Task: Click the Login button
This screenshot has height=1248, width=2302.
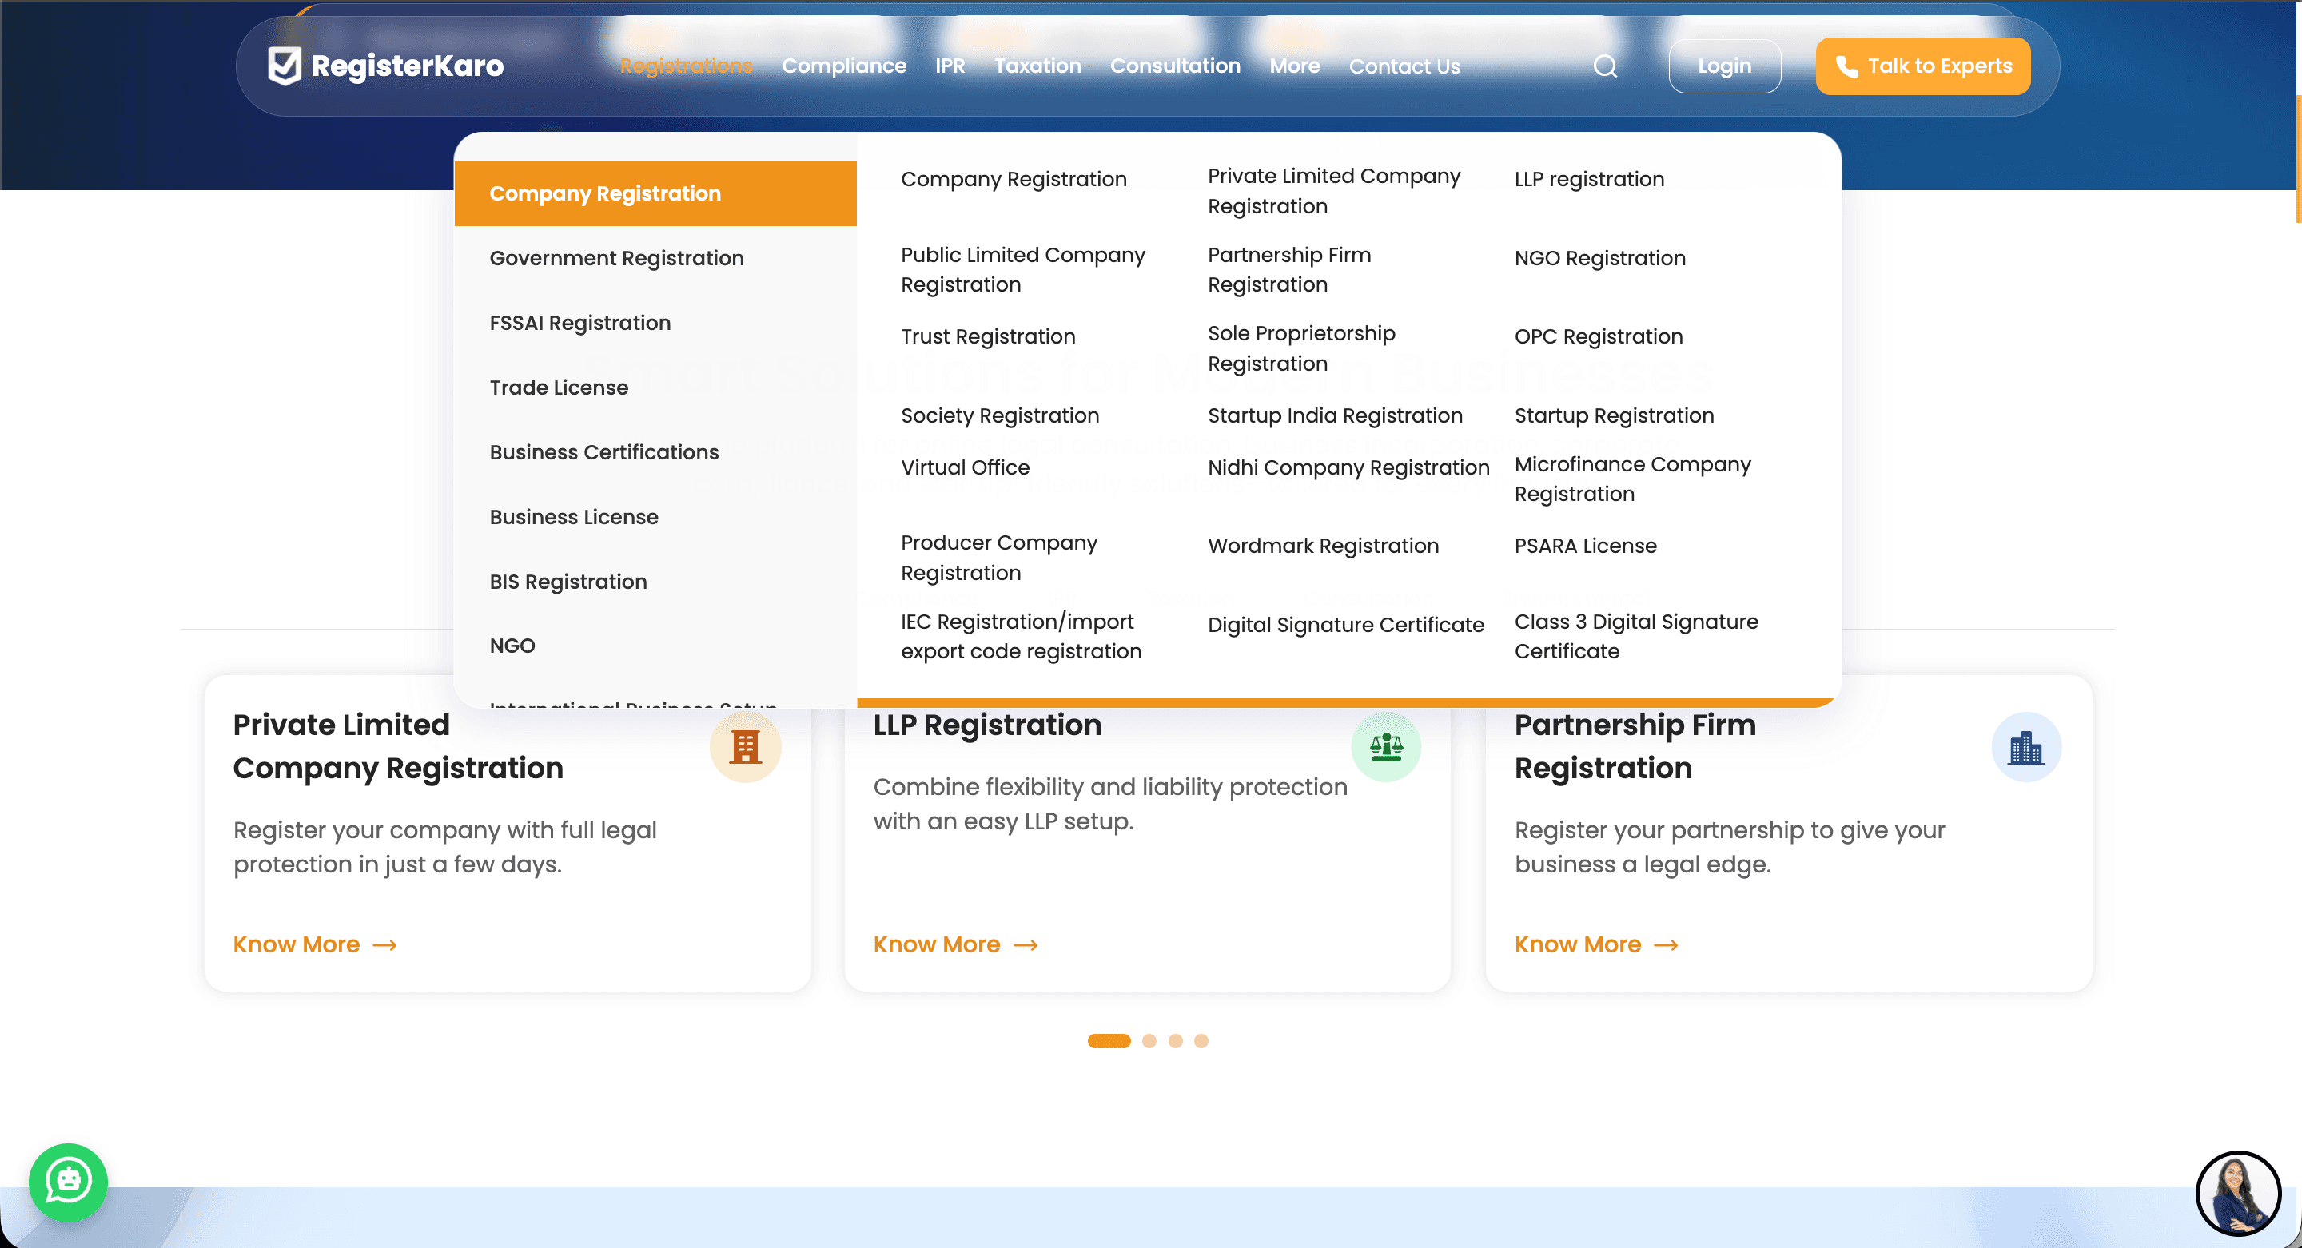Action: [1724, 66]
